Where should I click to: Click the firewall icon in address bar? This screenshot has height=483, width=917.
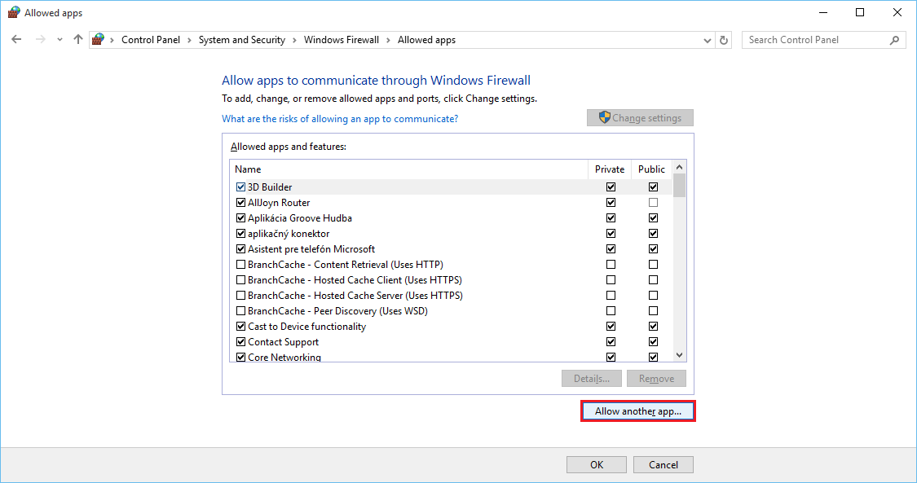99,40
